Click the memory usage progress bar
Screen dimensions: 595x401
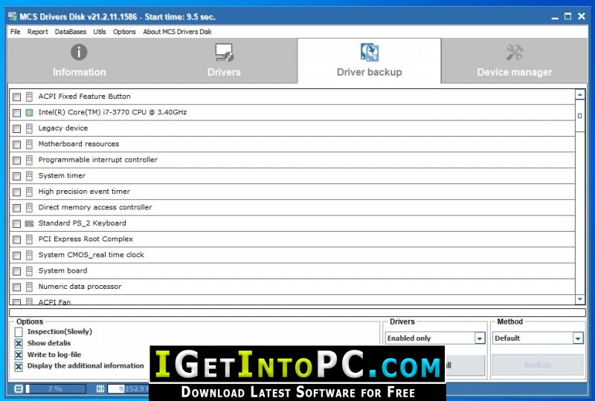pos(129,388)
